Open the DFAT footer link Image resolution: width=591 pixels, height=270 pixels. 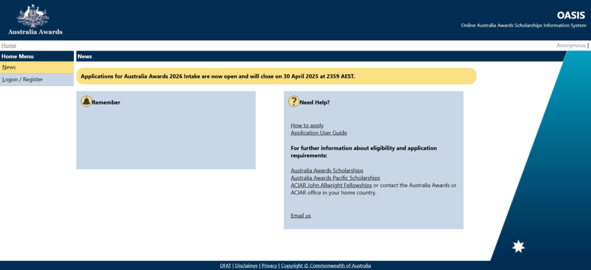(x=226, y=265)
